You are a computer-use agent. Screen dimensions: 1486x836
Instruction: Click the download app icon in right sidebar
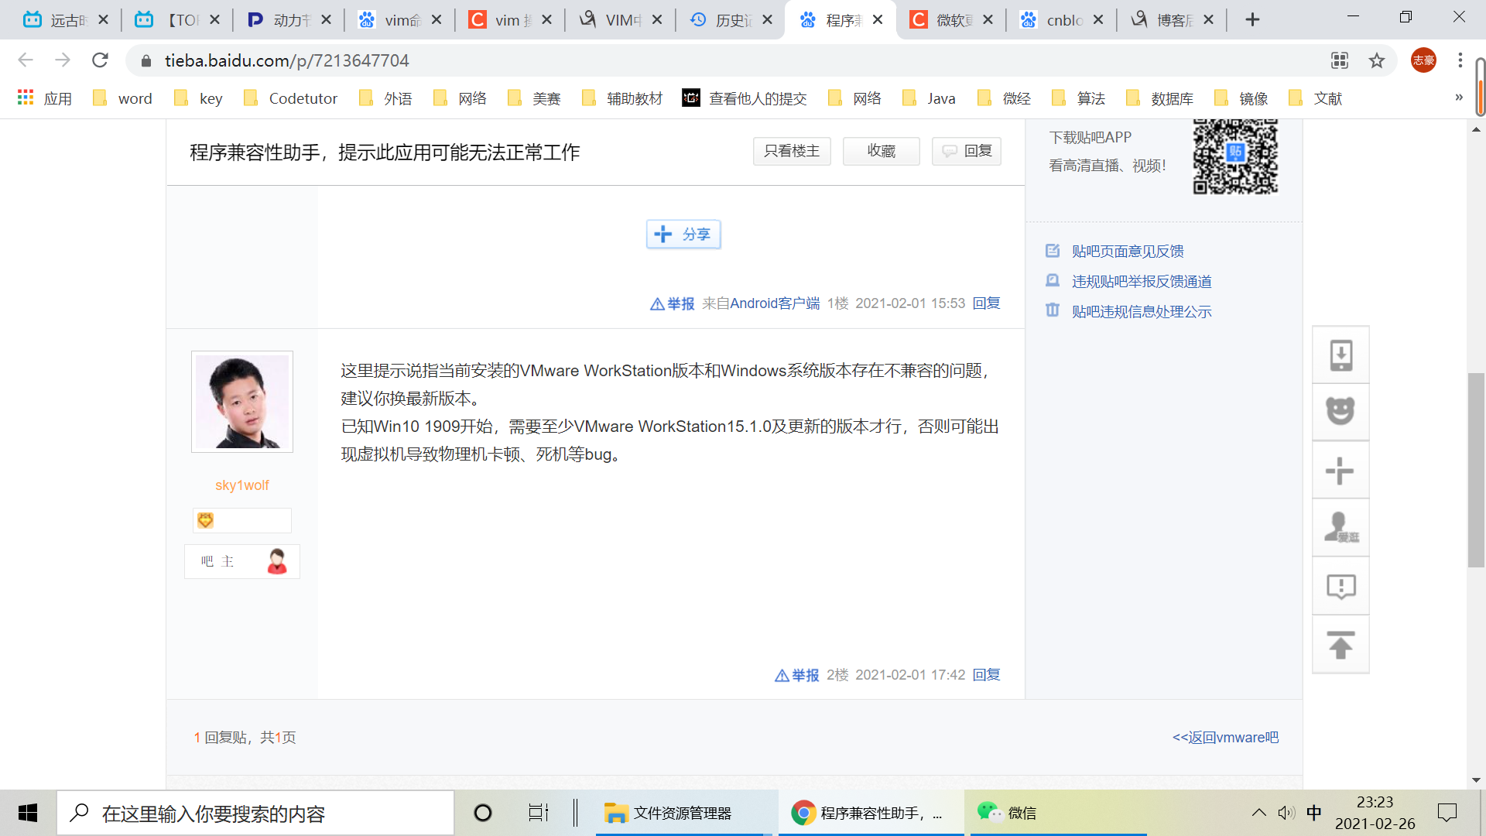click(x=1340, y=355)
